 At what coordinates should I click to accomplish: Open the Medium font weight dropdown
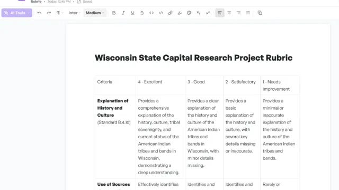click(x=95, y=13)
